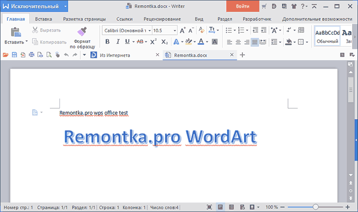Select justify alignment
This screenshot has height=212, width=358.
tap(255, 42)
